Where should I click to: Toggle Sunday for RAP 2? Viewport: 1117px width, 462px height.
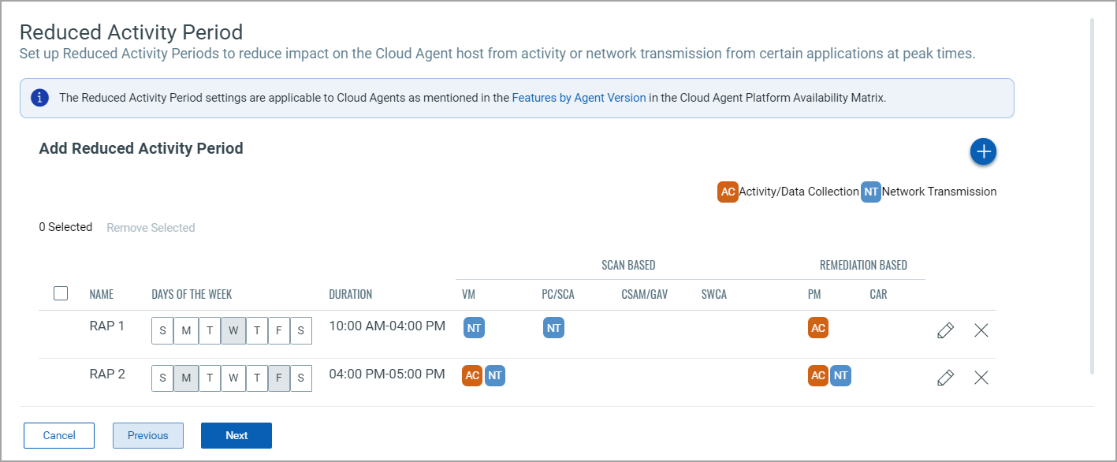tap(162, 378)
